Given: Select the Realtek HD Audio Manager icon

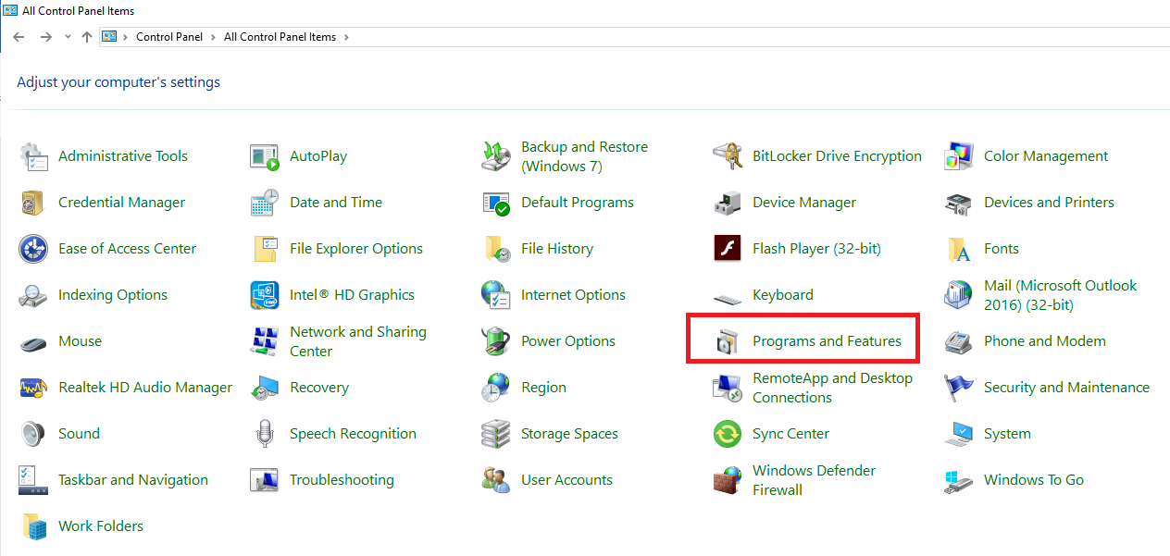Looking at the screenshot, I should pos(33,388).
